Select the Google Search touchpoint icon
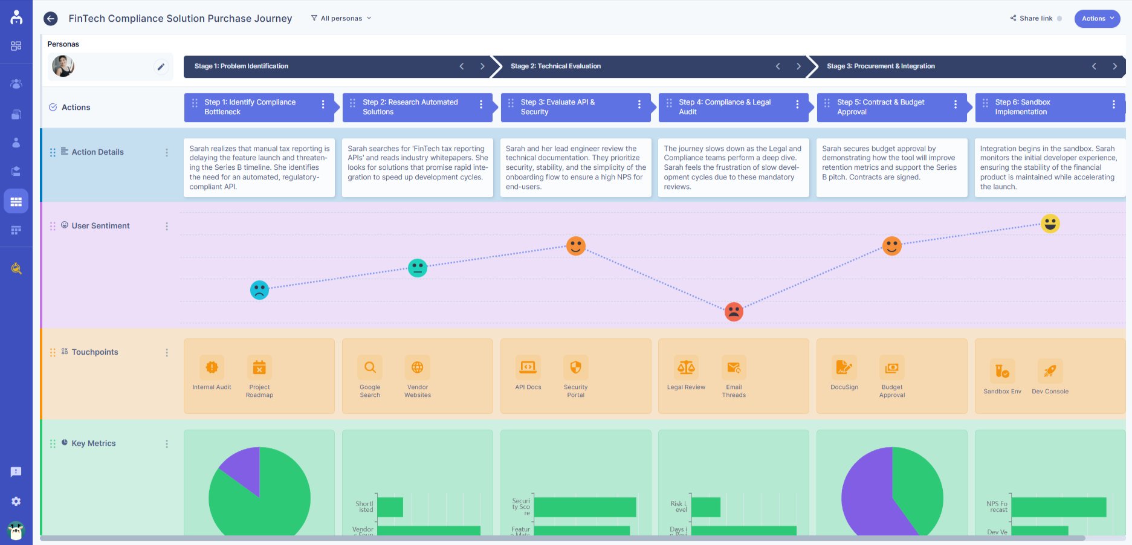This screenshot has height=545, width=1132. 369,367
